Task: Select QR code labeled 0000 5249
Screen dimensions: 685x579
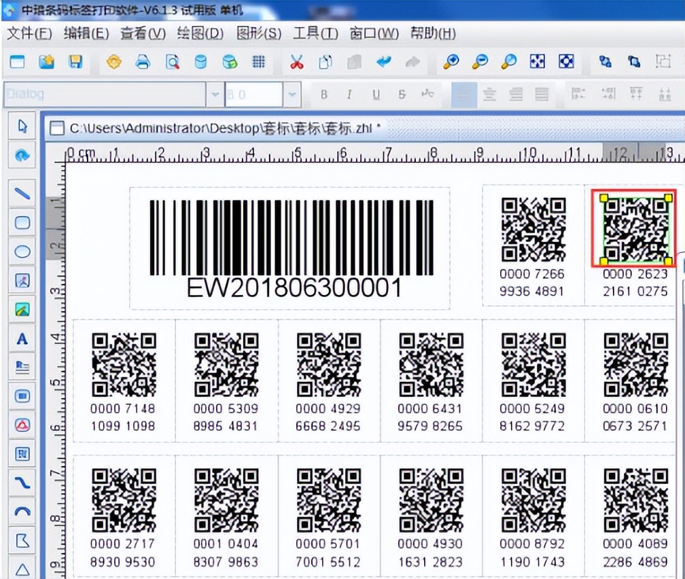Action: click(x=533, y=365)
